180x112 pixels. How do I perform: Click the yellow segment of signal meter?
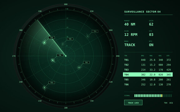[162, 96]
